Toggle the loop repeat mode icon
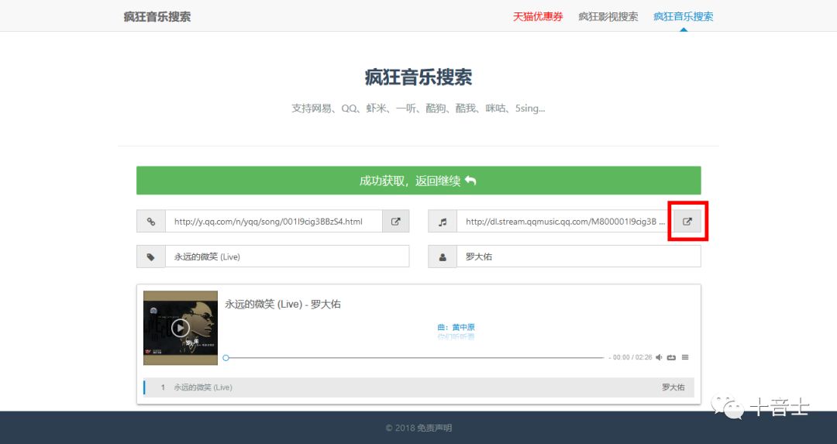837x444 pixels. point(671,358)
